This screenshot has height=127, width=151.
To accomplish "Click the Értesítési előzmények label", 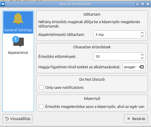I will [57, 56].
